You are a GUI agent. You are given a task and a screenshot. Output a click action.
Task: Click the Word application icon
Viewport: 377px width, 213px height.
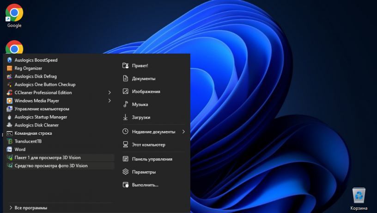9,150
